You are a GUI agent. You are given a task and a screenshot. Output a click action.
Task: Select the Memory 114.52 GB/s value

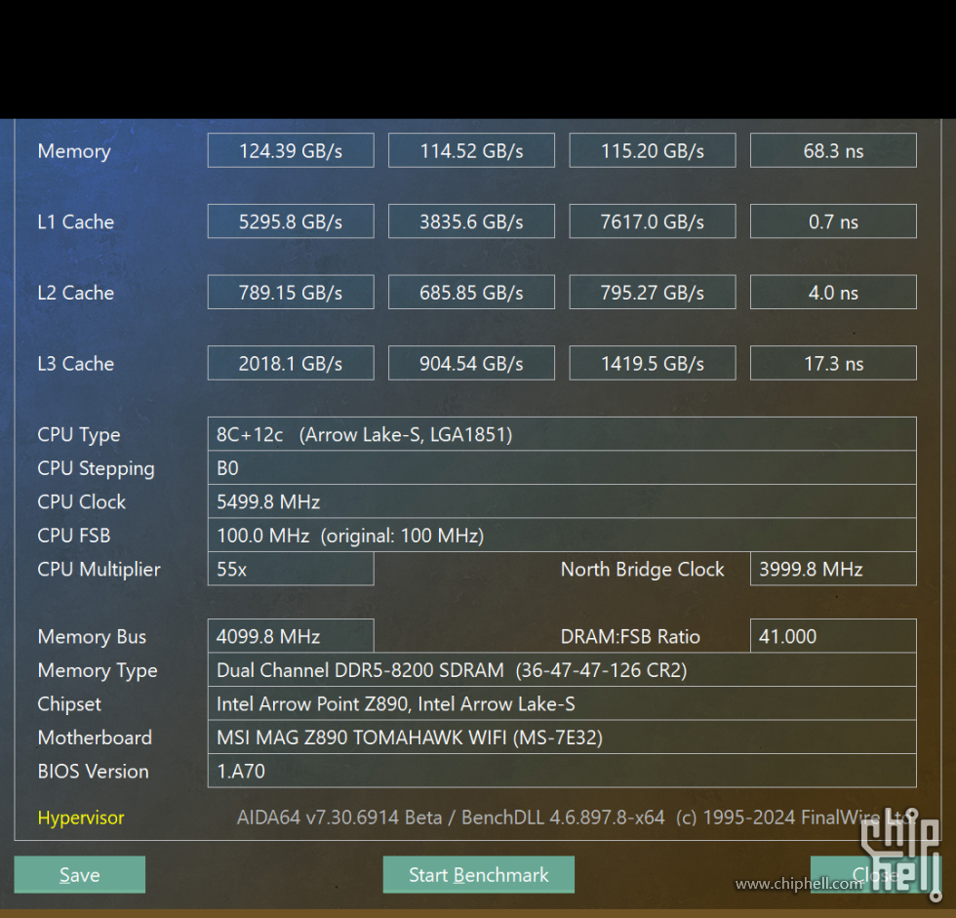tap(471, 150)
